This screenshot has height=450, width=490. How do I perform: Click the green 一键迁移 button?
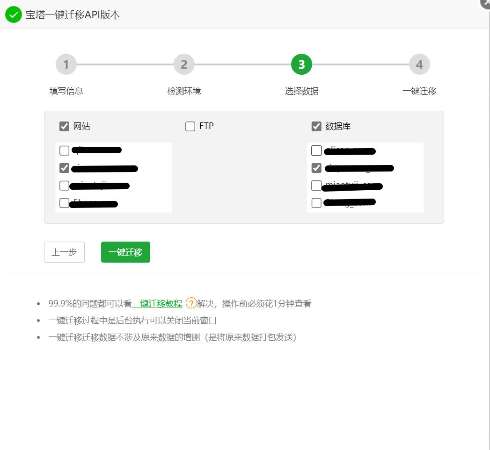(125, 252)
